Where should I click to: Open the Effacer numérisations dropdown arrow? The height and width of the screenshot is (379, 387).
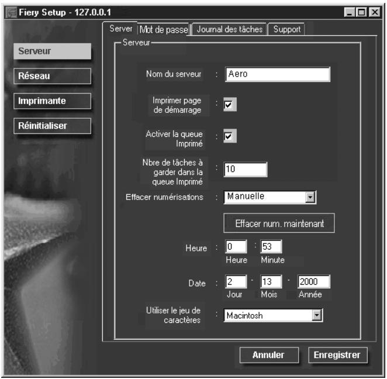click(310, 197)
